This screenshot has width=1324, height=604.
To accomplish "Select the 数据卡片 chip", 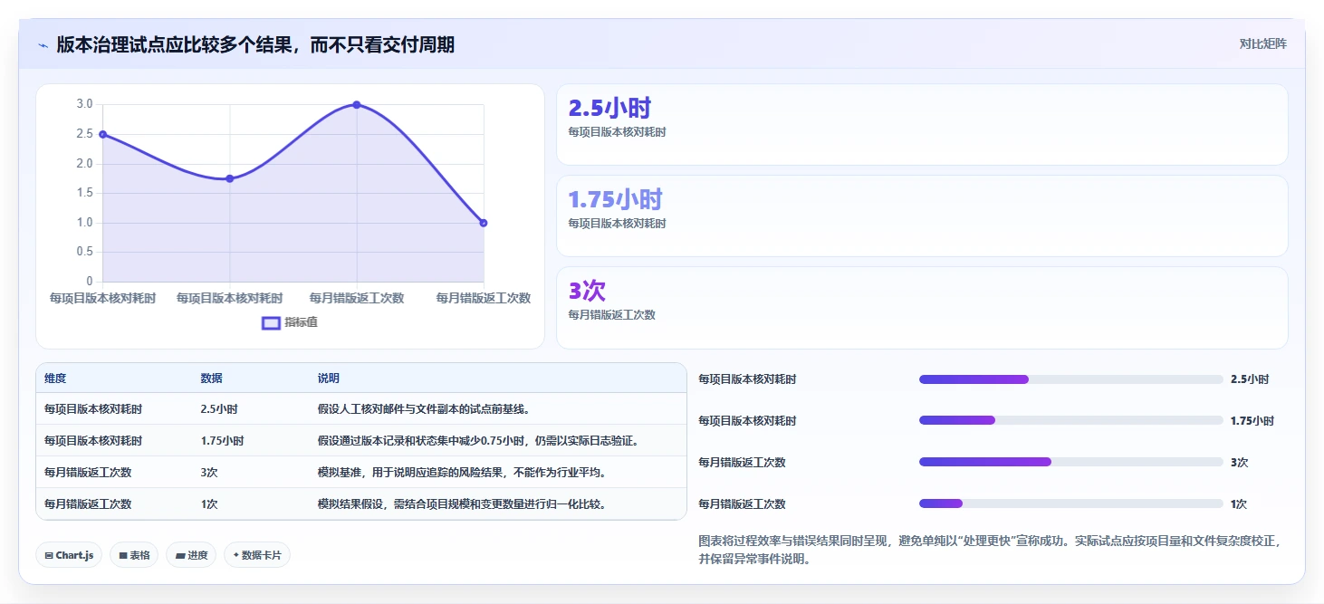I will pyautogui.click(x=257, y=555).
